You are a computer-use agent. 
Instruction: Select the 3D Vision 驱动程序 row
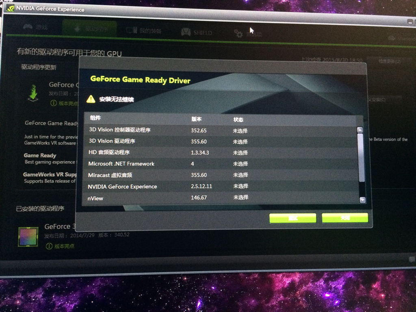(221, 141)
